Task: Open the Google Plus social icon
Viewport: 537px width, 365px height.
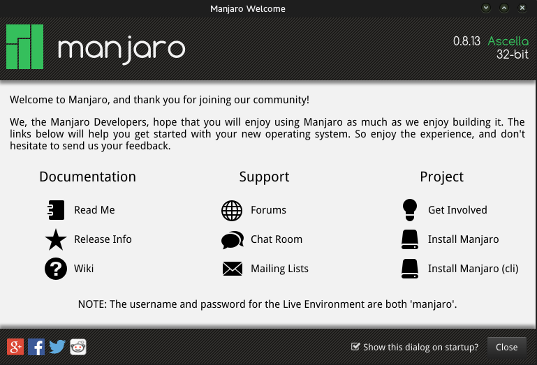Action: (x=15, y=347)
